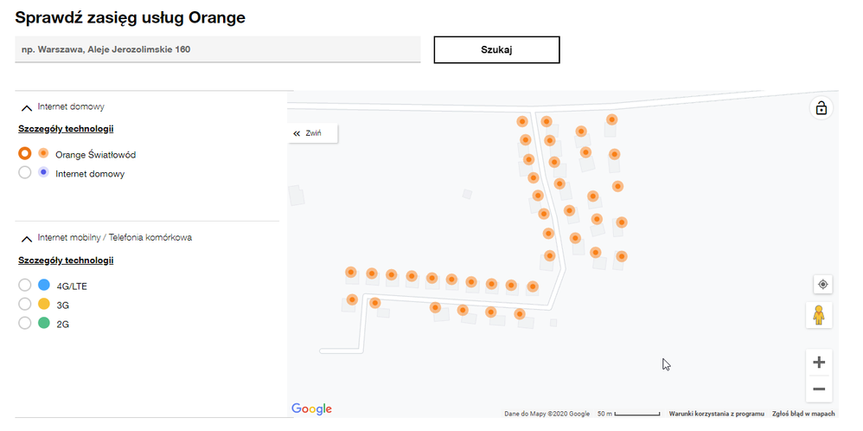
Task: Open Szczegóły technologii link under Internet domowy
Action: click(66, 129)
